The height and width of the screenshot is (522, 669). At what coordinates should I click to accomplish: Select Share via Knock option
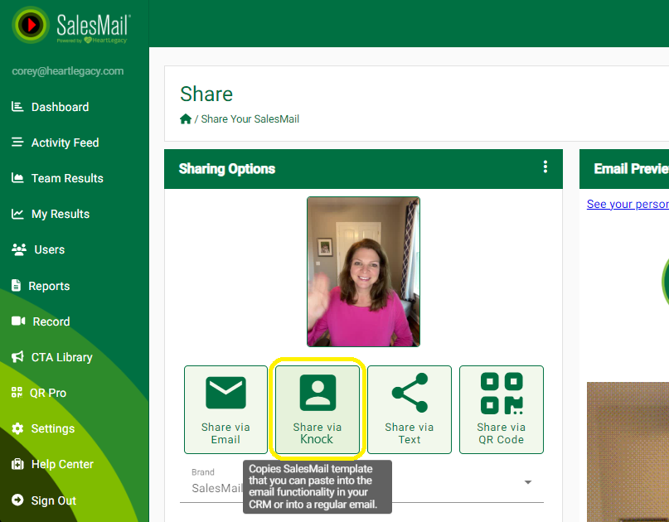point(318,409)
